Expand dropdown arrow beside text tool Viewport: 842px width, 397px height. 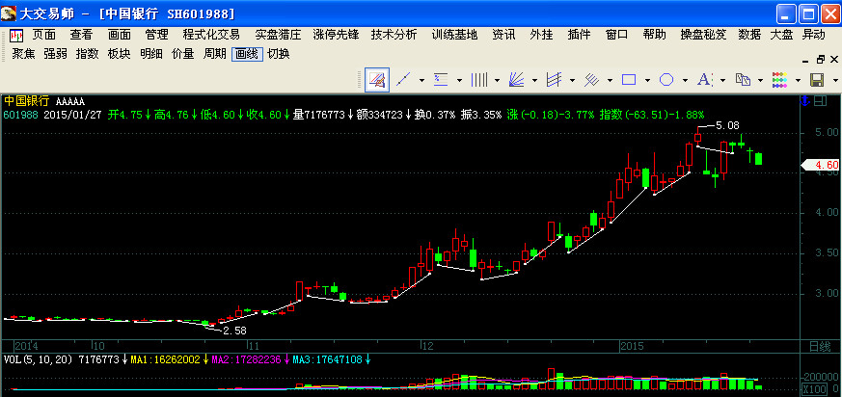tap(721, 80)
